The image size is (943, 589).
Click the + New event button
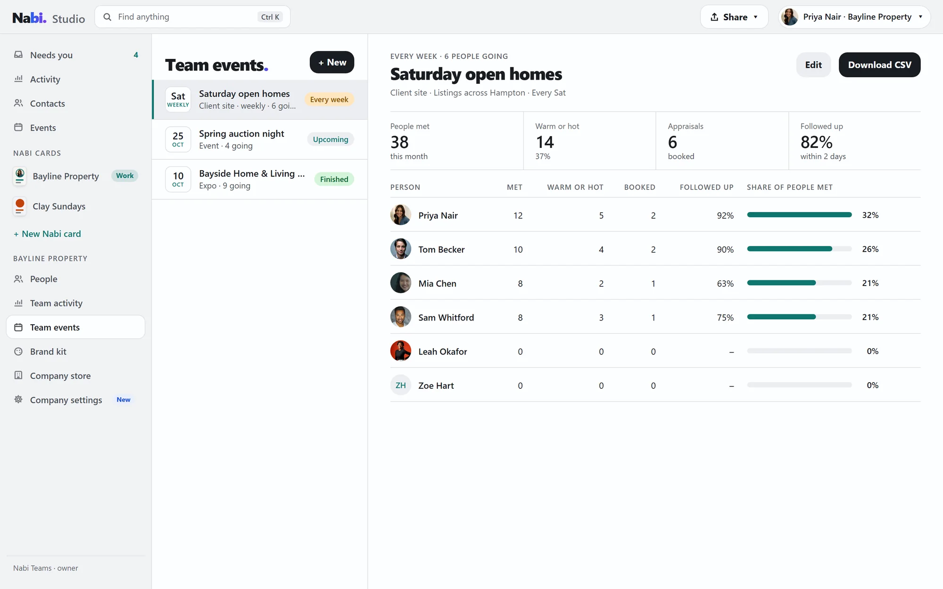[332, 62]
